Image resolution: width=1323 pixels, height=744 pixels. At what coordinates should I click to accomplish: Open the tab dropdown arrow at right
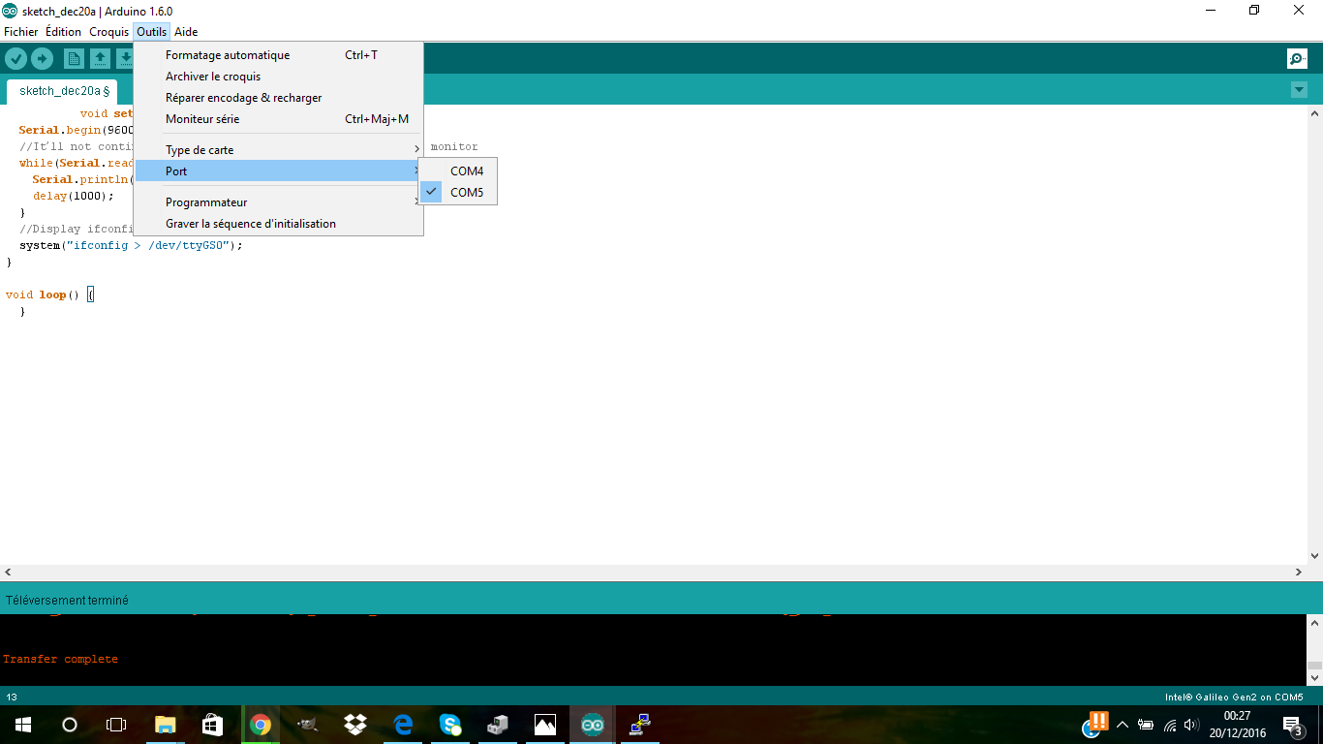point(1299,90)
